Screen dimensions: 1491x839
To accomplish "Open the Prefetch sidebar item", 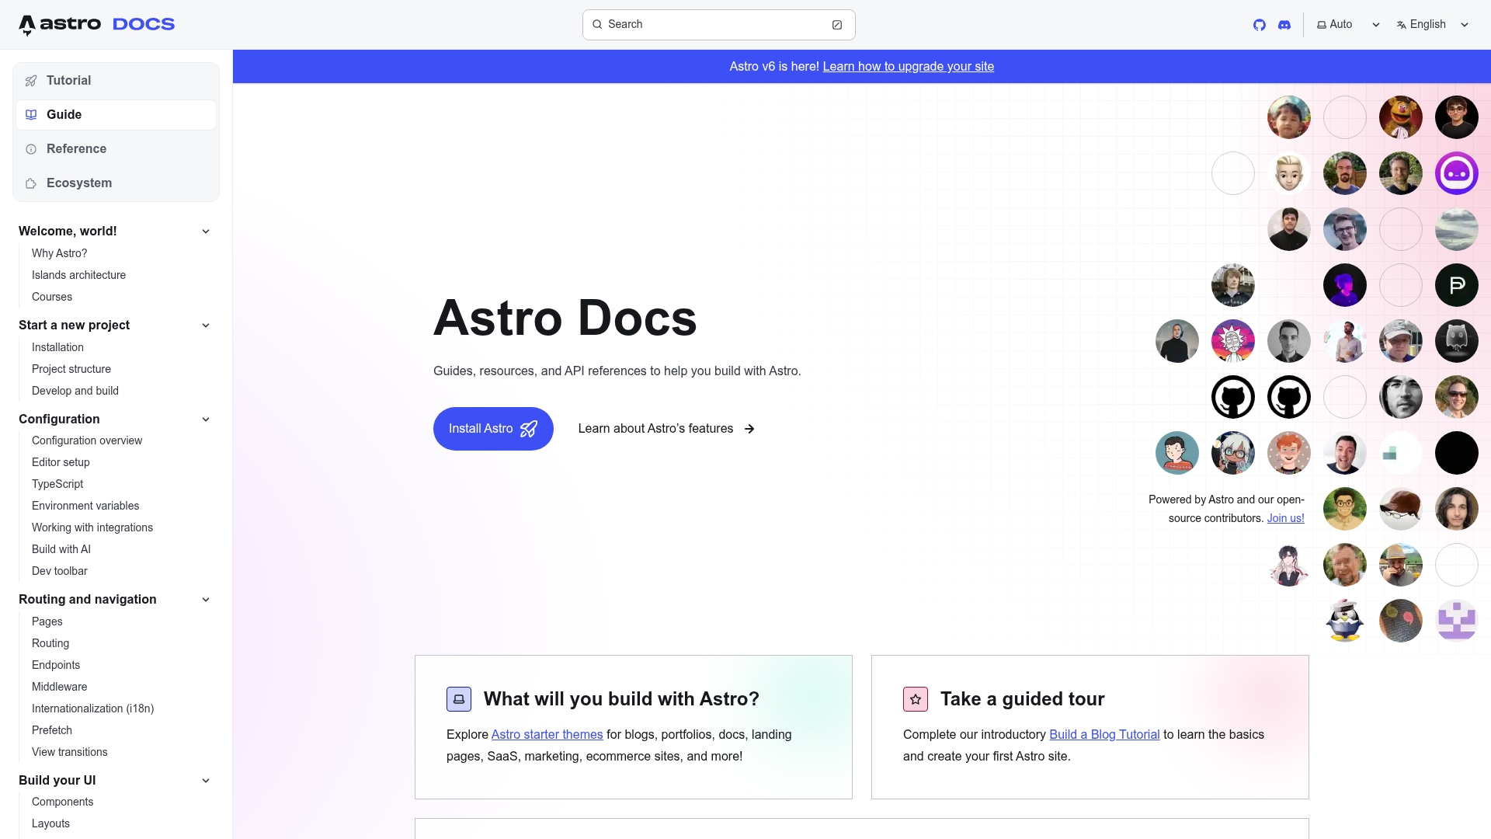I will (x=52, y=730).
